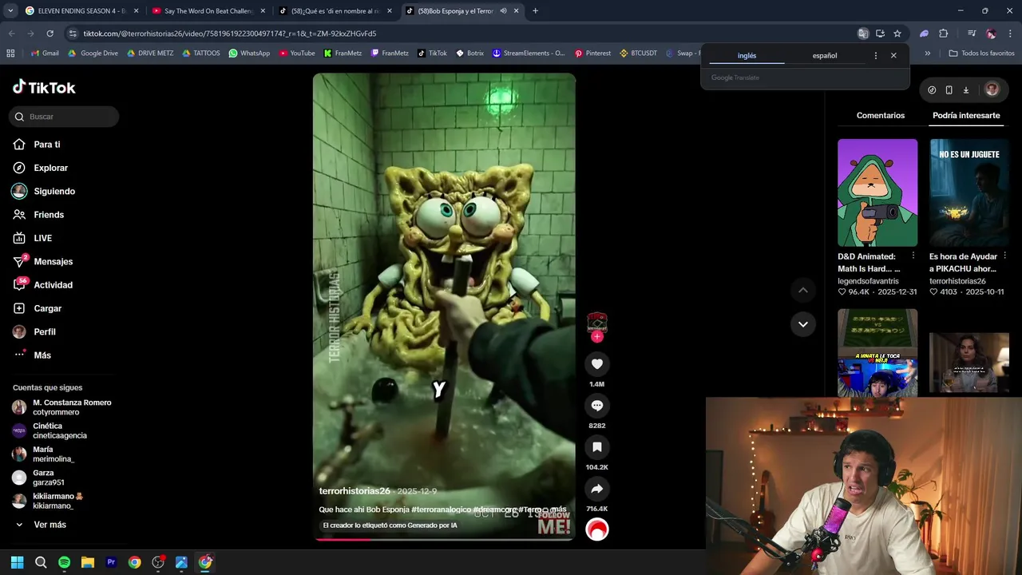
Task: Open File Explorer from the taskbar
Action: tap(88, 562)
